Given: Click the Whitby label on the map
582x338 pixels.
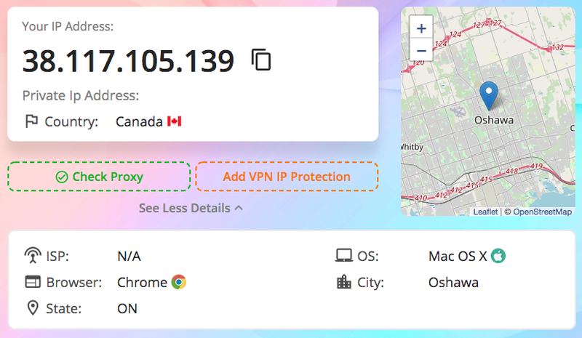Looking at the screenshot, I should (x=412, y=147).
